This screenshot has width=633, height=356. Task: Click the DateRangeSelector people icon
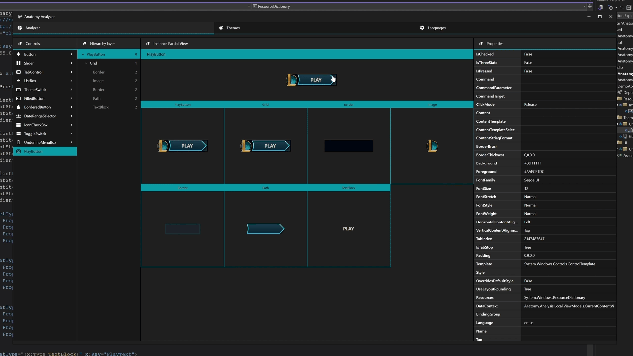point(18,116)
